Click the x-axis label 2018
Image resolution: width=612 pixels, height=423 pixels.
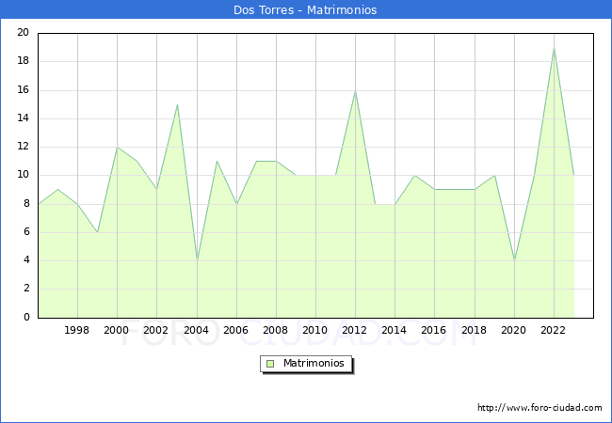475,330
